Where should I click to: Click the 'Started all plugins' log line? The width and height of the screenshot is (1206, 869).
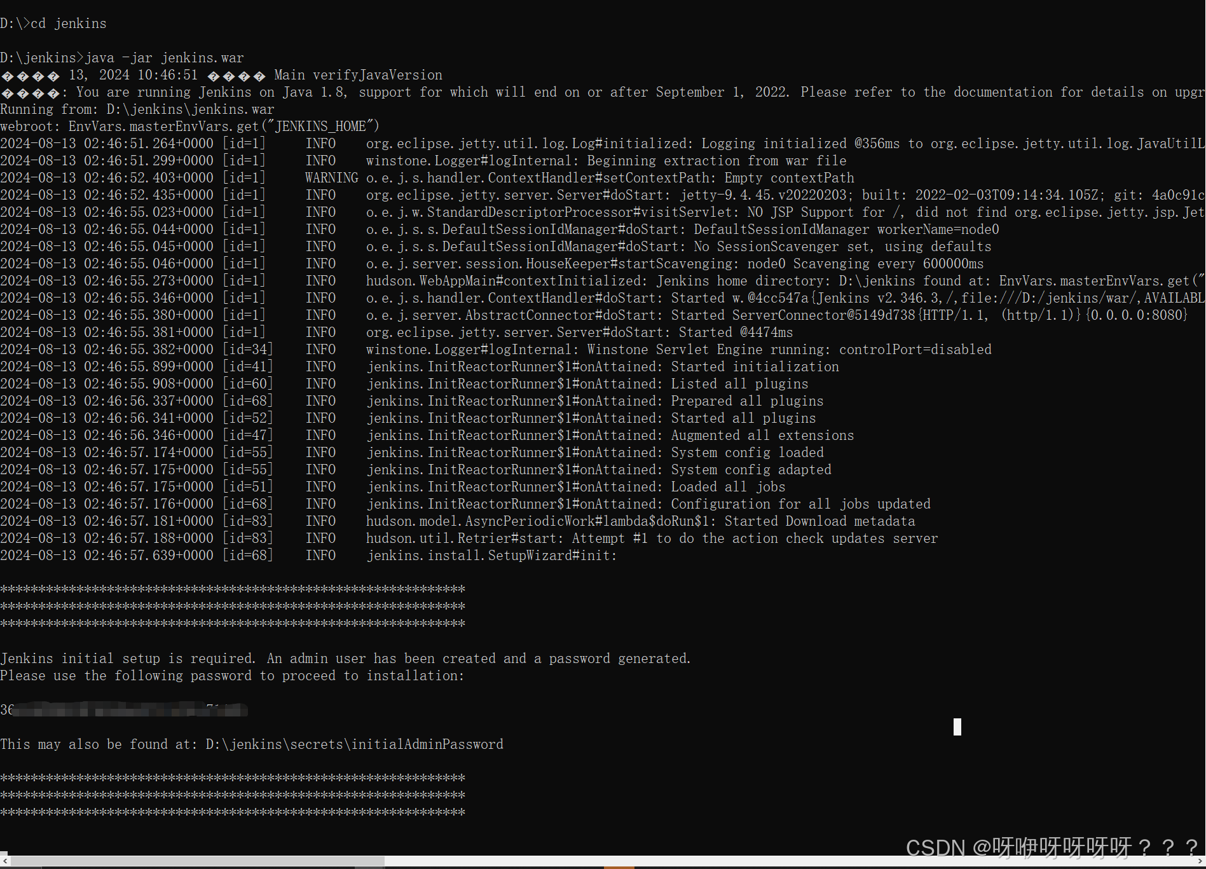408,418
